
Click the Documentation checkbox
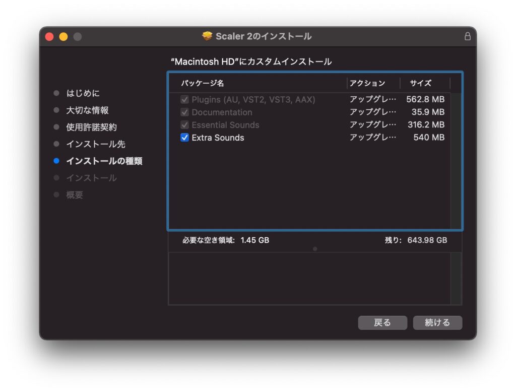tap(185, 112)
